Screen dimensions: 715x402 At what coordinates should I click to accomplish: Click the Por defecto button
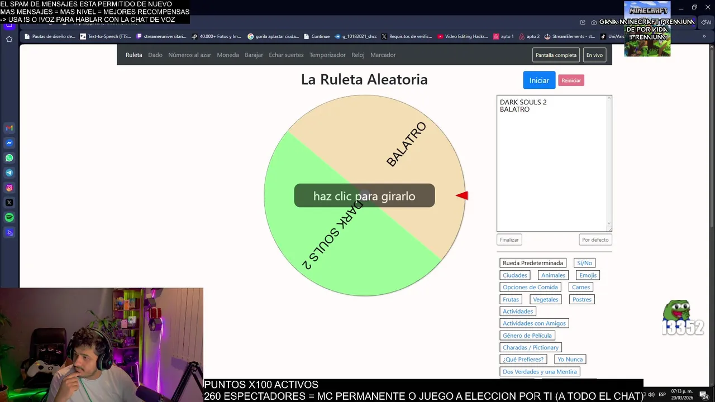(x=595, y=240)
